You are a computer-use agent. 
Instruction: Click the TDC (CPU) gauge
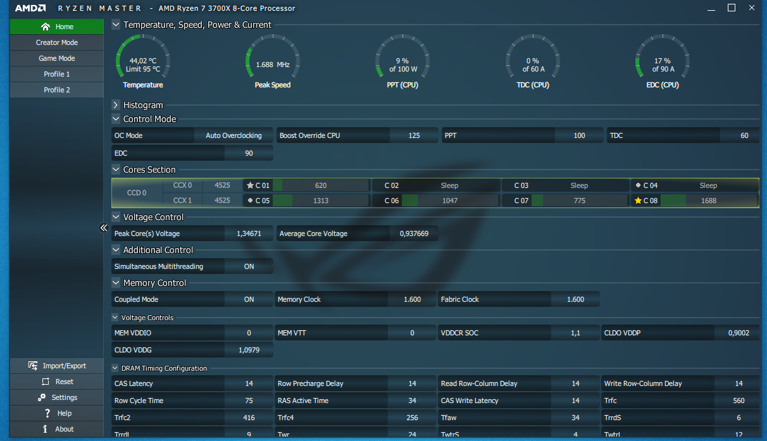(x=533, y=61)
